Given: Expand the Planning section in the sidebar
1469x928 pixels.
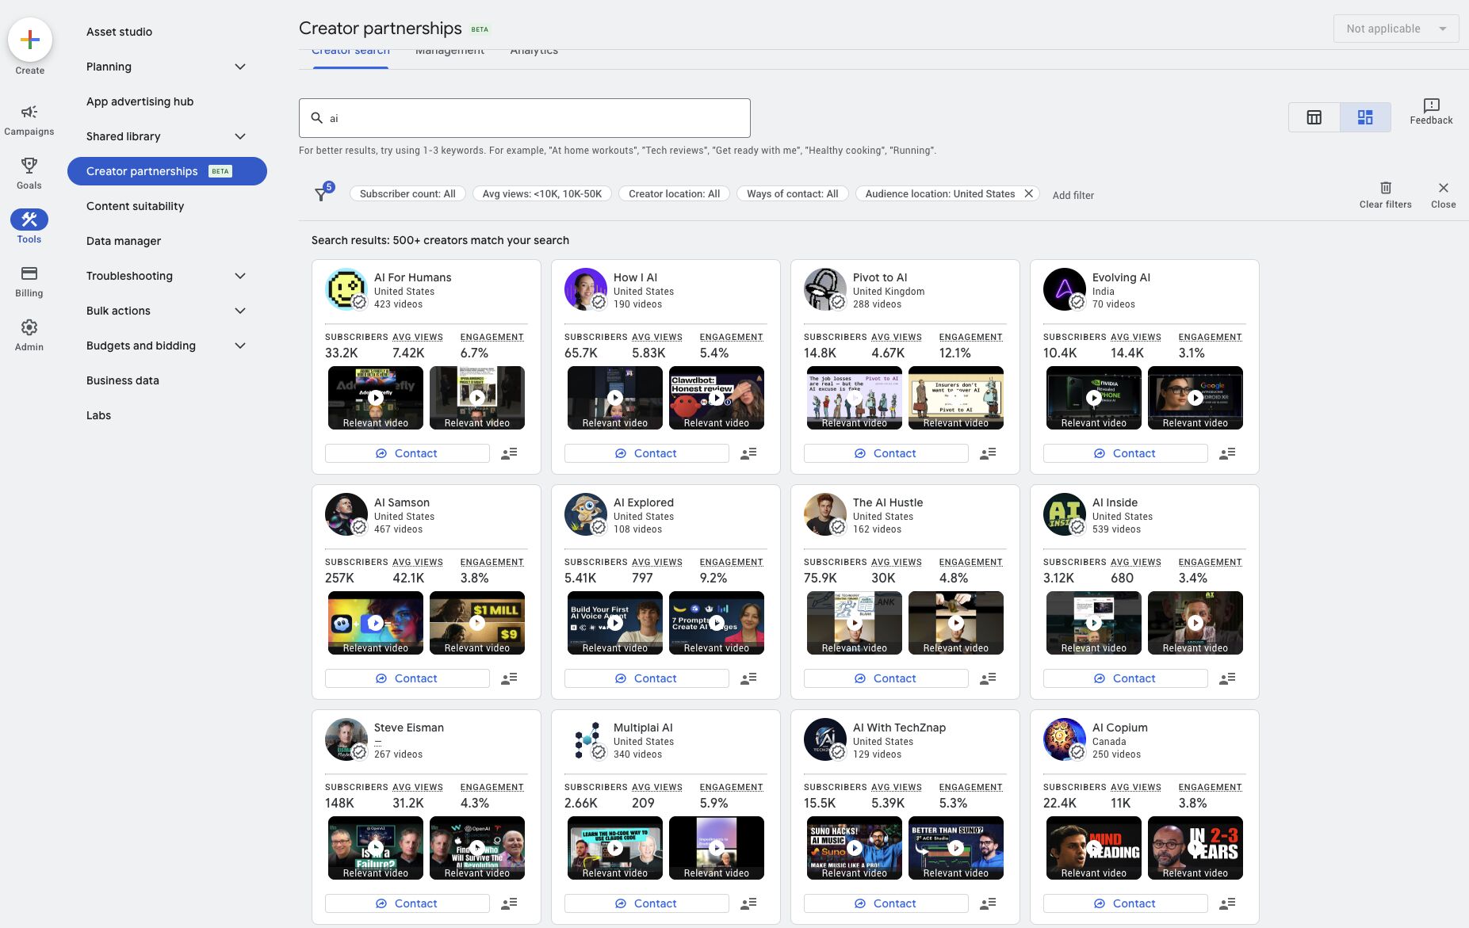Looking at the screenshot, I should coord(240,67).
